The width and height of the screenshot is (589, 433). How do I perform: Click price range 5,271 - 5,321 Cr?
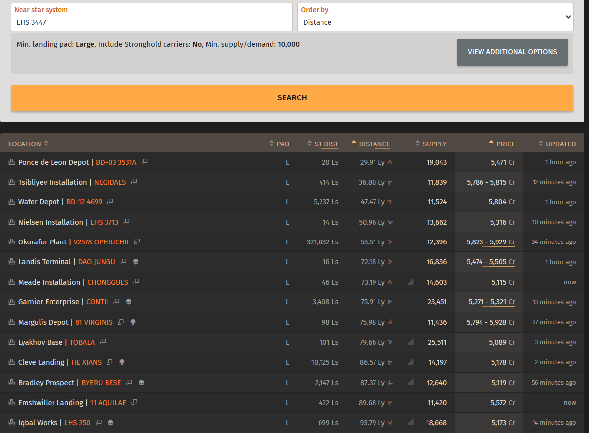(x=491, y=302)
